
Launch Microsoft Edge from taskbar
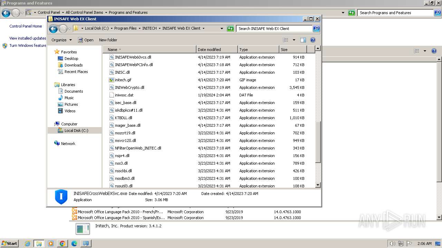74,244
